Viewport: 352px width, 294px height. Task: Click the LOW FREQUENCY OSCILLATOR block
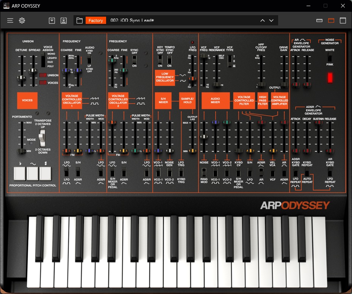coord(165,77)
